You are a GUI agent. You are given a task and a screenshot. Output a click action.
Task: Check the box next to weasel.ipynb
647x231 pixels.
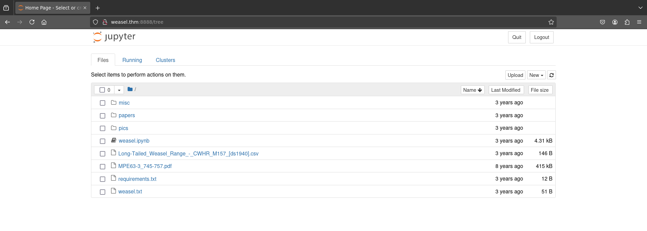tap(103, 141)
